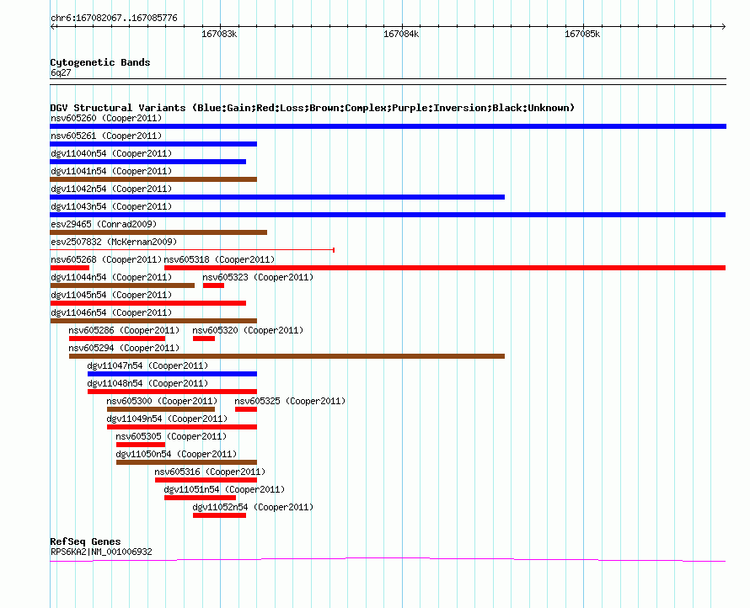The height and width of the screenshot is (608, 750).
Task: Click the nsv605323 (Cooper2011) label
Action: pos(258,277)
